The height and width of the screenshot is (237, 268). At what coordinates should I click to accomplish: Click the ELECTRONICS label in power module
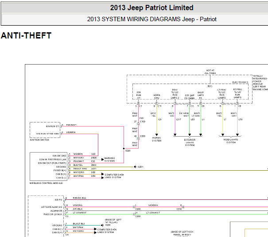[x=240, y=82]
